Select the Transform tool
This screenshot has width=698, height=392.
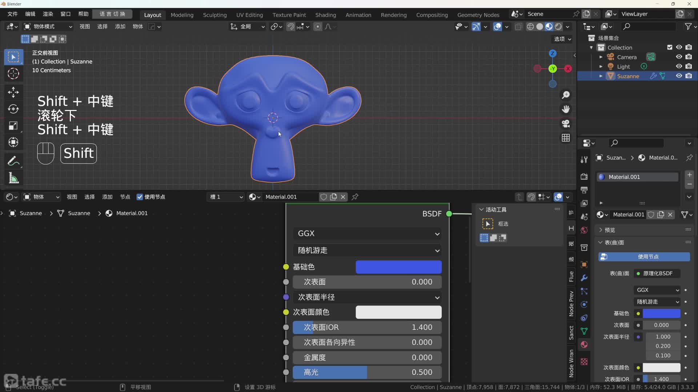pyautogui.click(x=13, y=142)
